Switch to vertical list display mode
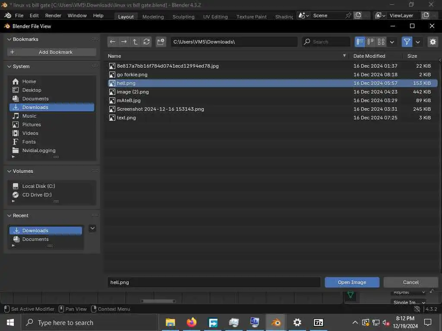Image resolution: width=442 pixels, height=331 pixels. [360, 42]
